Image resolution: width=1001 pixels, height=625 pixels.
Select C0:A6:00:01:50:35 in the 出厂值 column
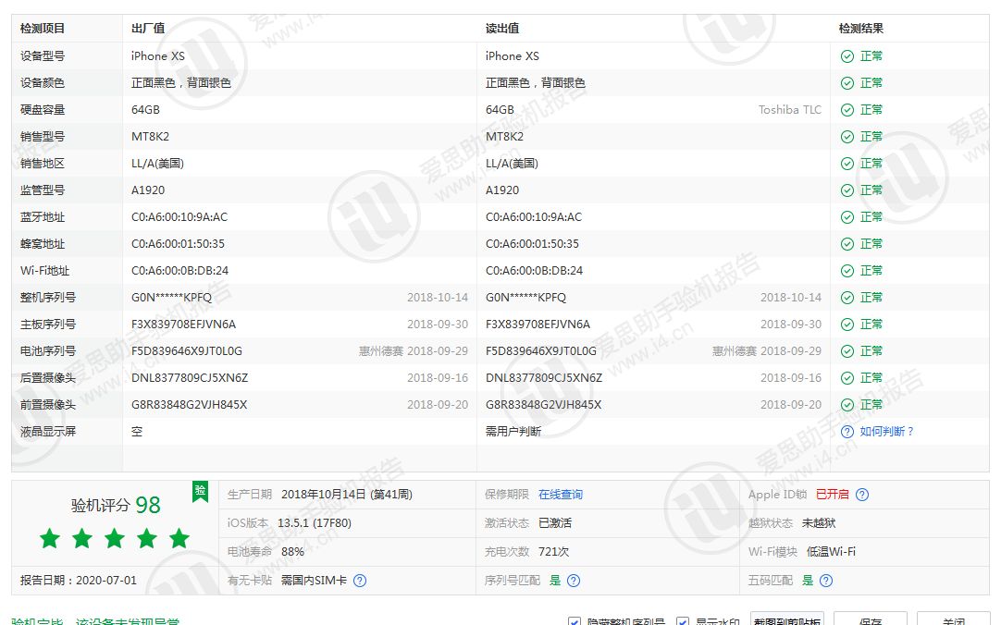click(x=178, y=244)
